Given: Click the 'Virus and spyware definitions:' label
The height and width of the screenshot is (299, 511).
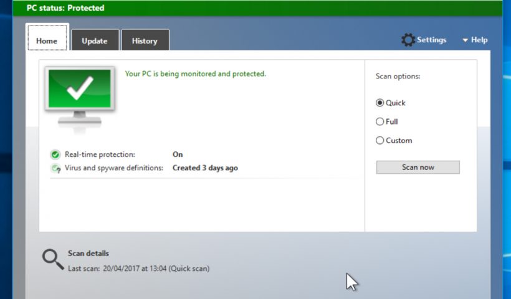Looking at the screenshot, I should coord(114,168).
